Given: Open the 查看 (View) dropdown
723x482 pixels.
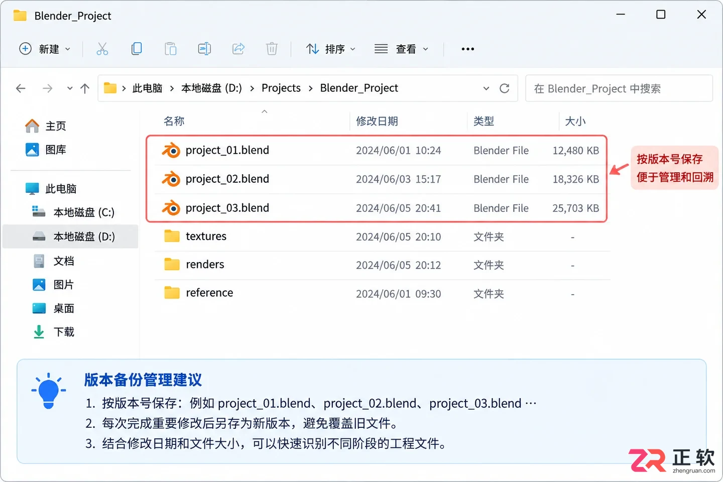Looking at the screenshot, I should point(401,49).
